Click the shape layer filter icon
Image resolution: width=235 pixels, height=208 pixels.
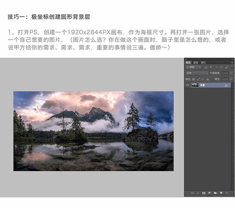221,67
